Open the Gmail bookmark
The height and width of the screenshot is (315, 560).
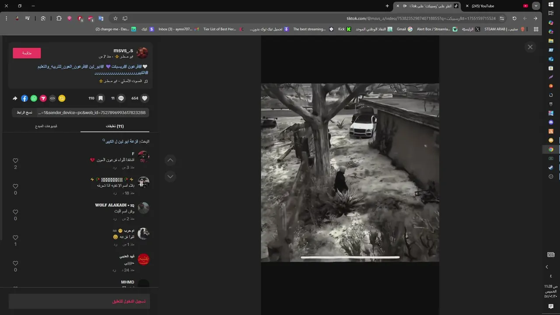[404, 29]
